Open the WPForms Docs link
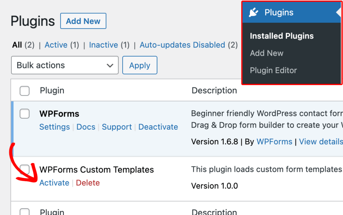This screenshot has height=215, width=343. tap(86, 127)
